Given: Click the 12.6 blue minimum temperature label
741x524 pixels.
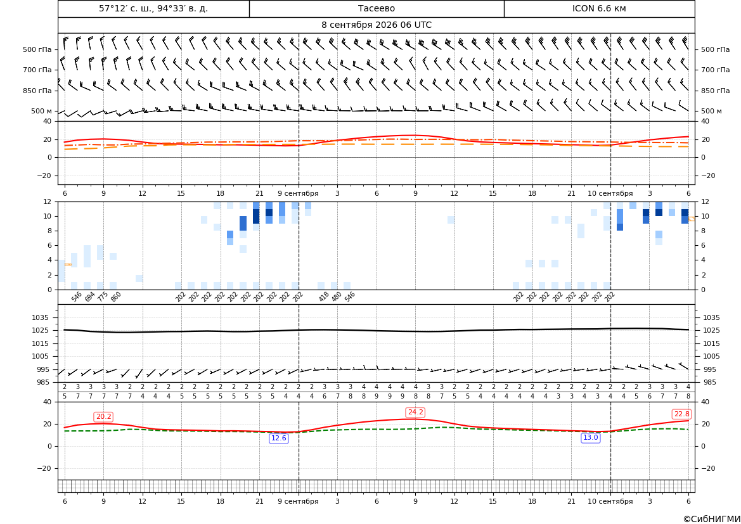Looking at the screenshot, I should (279, 438).
